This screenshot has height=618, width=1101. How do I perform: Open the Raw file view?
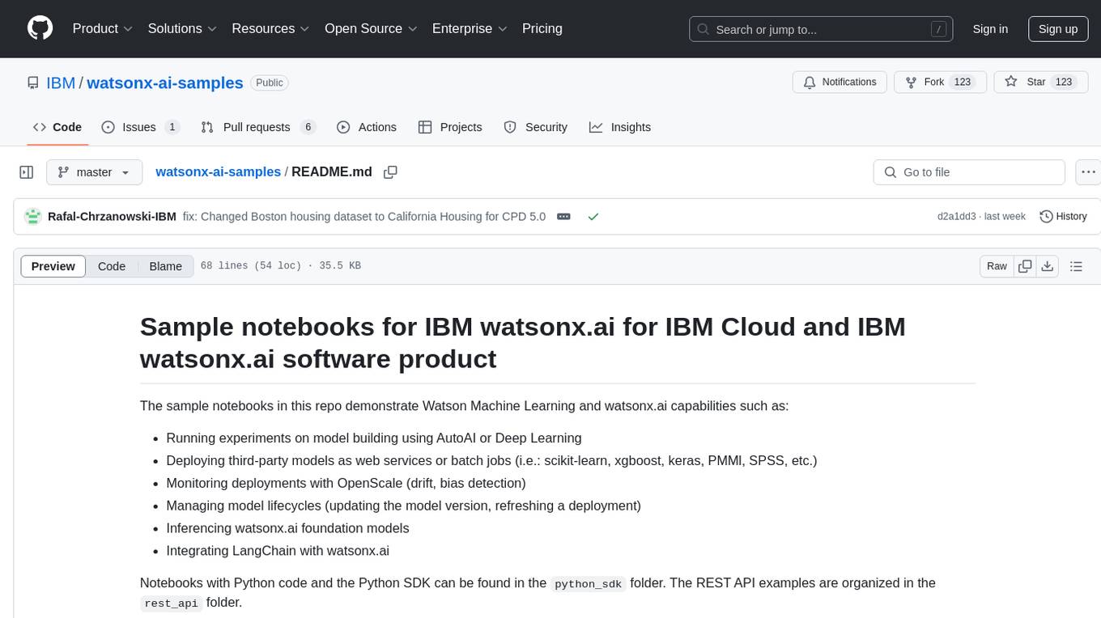[x=997, y=266]
